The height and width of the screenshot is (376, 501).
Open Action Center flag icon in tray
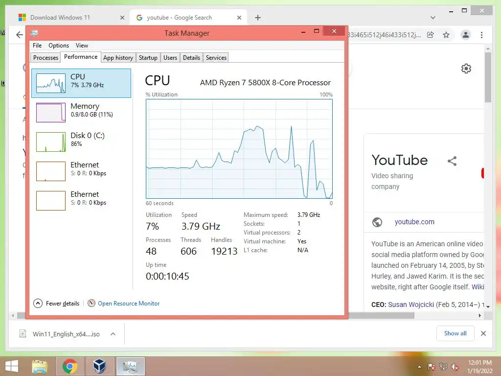[x=431, y=367]
